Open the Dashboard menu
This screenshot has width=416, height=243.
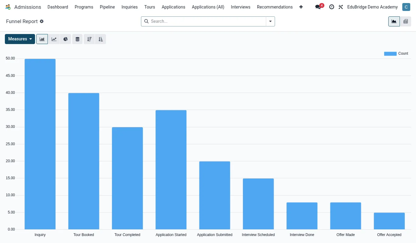tap(58, 7)
